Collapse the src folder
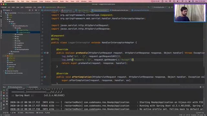Viewport: 207px width, 116px height. pyautogui.click(x=6, y=19)
